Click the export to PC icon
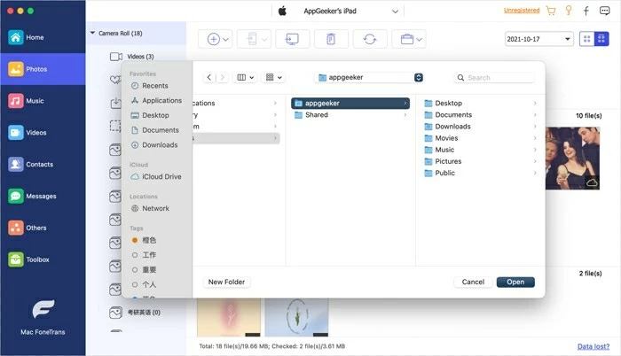Image resolution: width=621 pixels, height=356 pixels. tap(293, 39)
